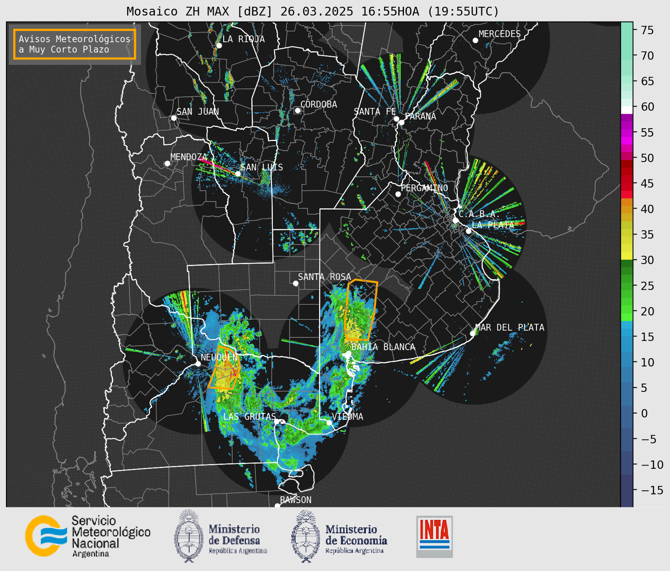Click the INTA logo
The width and height of the screenshot is (670, 571).
tap(434, 536)
